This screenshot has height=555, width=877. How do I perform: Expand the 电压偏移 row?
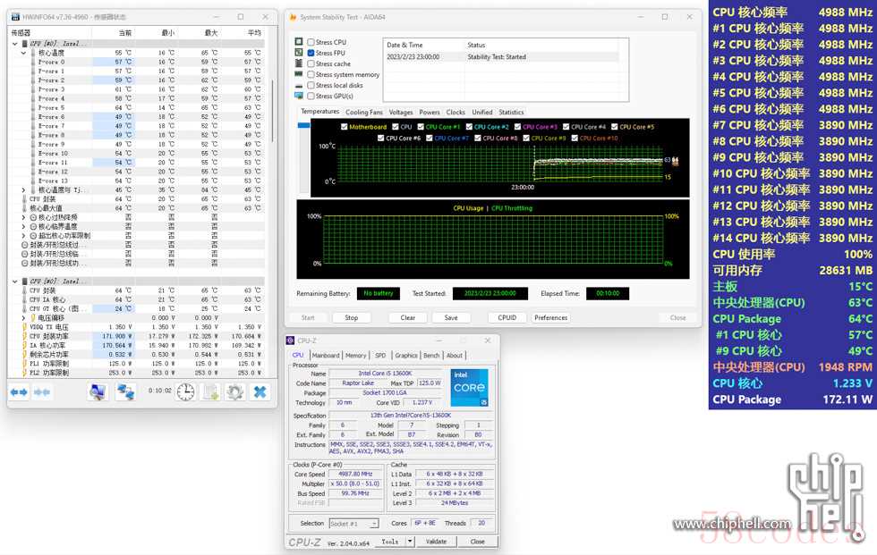pyautogui.click(x=23, y=317)
